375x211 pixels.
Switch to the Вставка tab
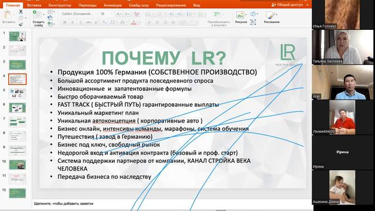click(x=34, y=5)
